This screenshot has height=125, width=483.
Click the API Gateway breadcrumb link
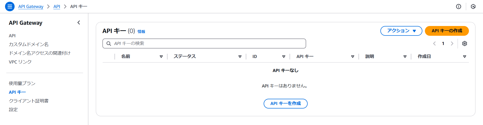point(31,6)
